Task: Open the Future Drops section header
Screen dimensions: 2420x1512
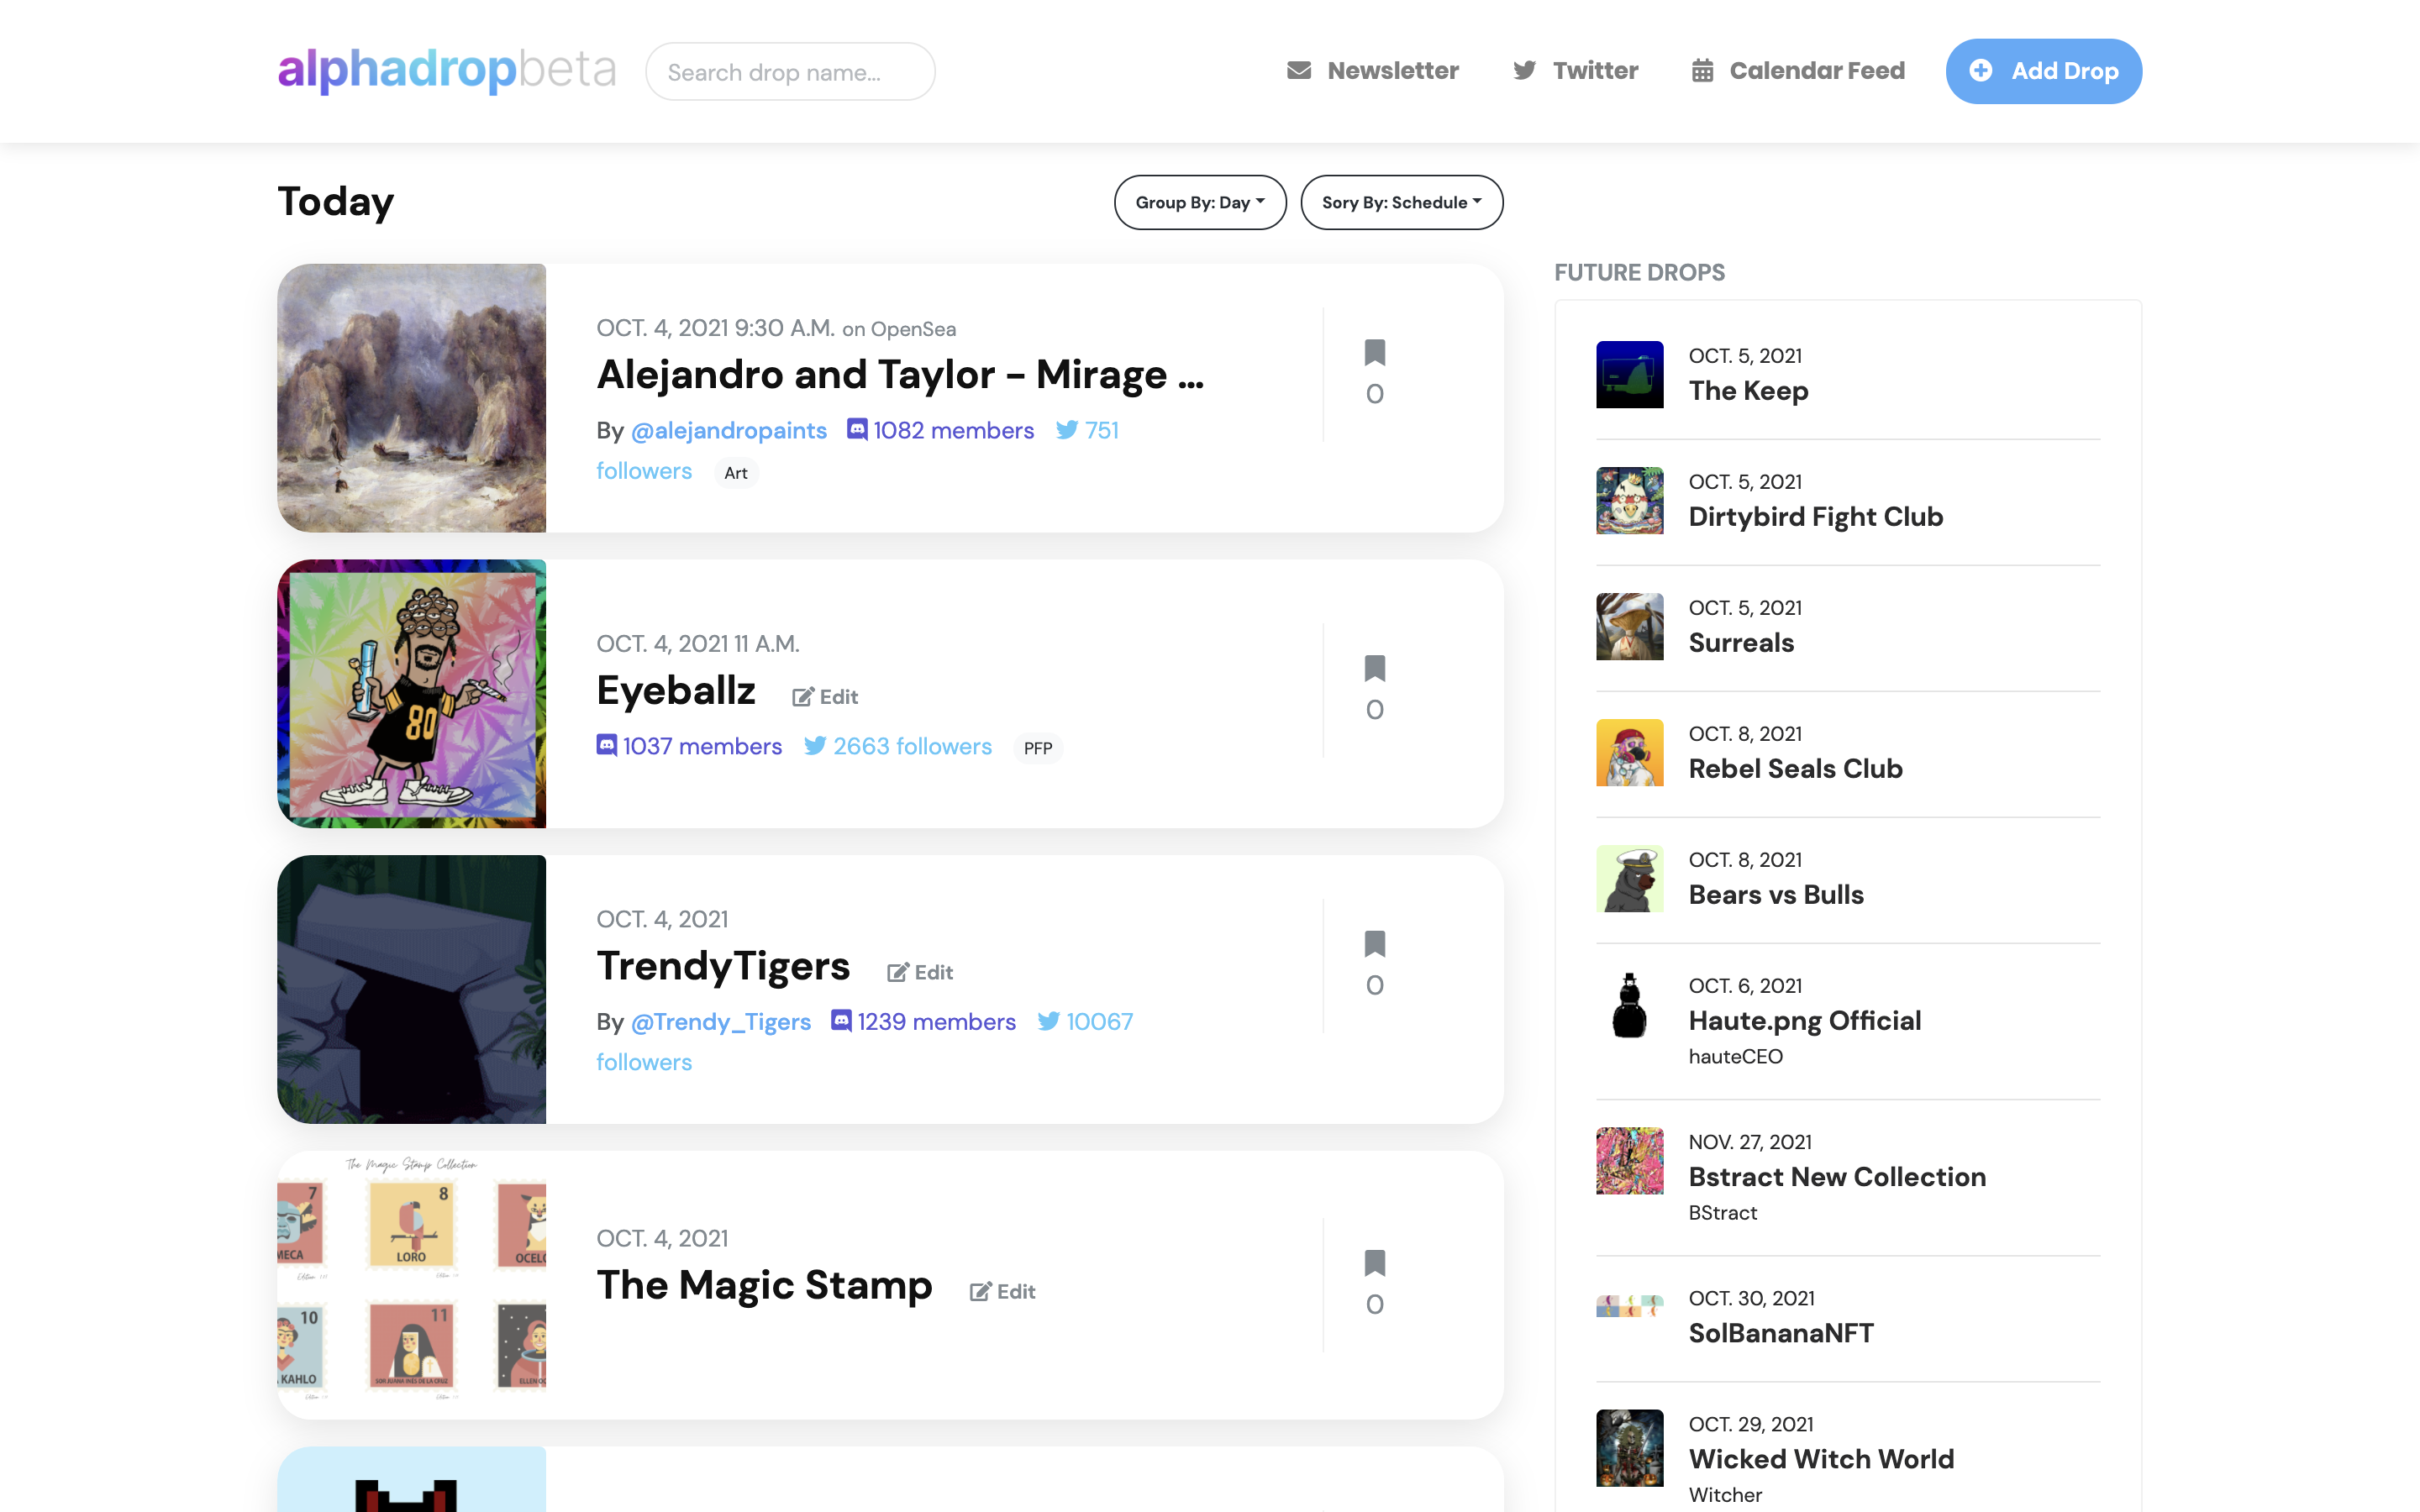Action: (1639, 272)
